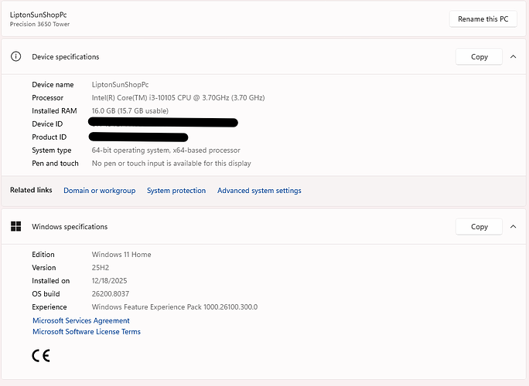Viewport: 529px width, 386px height.
Task: Select the 25H2 version value
Action: click(x=101, y=267)
